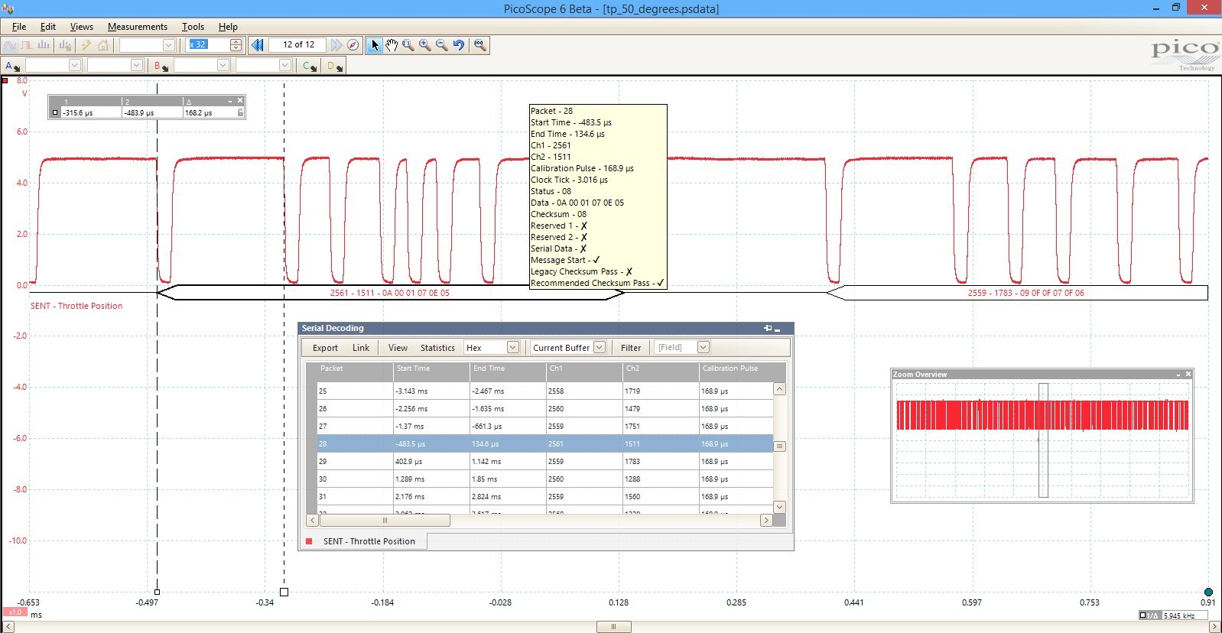Click the Home display icon
This screenshot has height=633, width=1222.
103,45
